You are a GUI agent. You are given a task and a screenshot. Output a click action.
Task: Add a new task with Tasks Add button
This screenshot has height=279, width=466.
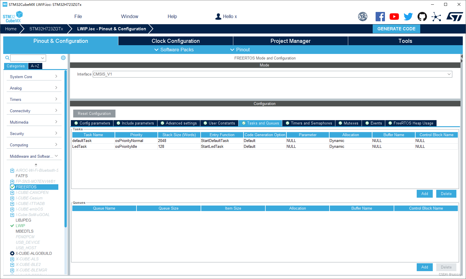coord(425,194)
